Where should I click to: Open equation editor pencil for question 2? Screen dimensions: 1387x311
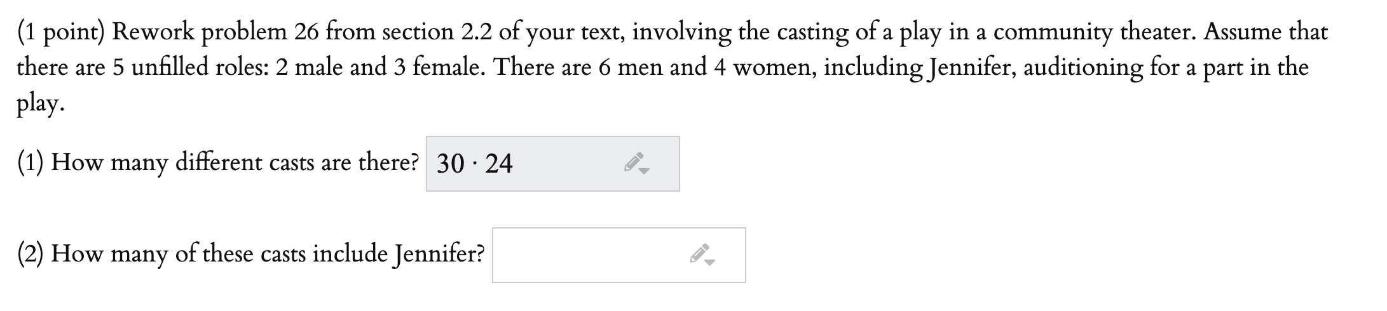(699, 255)
